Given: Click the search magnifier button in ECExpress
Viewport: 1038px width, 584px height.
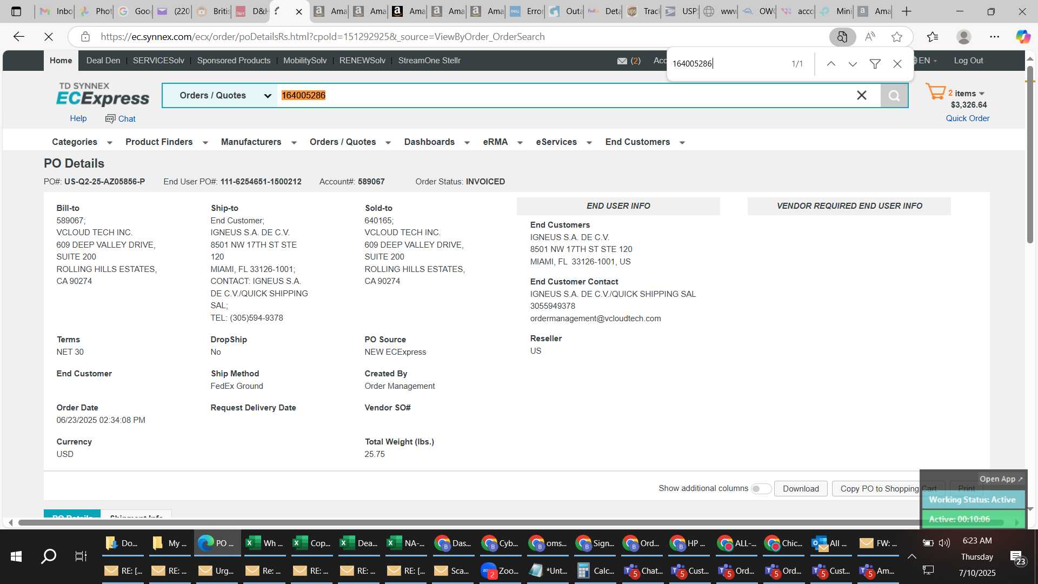Looking at the screenshot, I should click(894, 96).
